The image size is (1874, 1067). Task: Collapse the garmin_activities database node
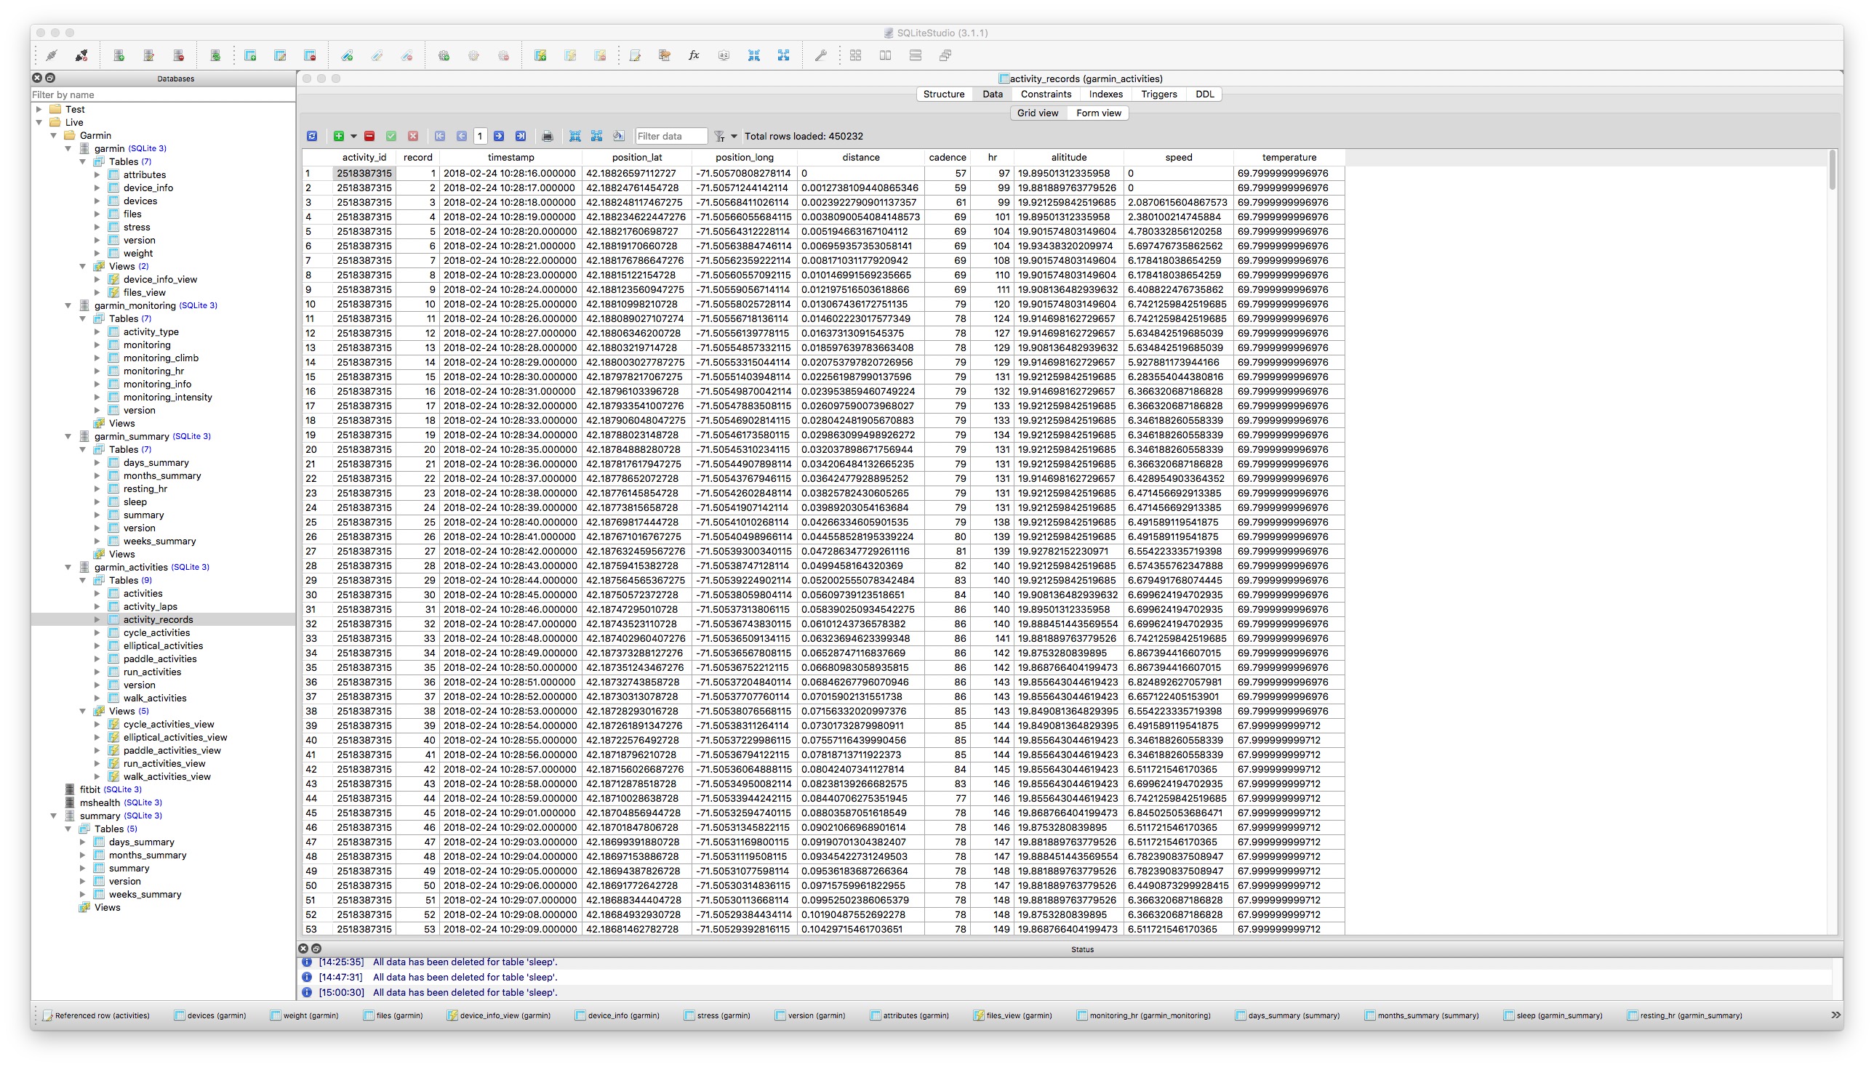point(68,567)
